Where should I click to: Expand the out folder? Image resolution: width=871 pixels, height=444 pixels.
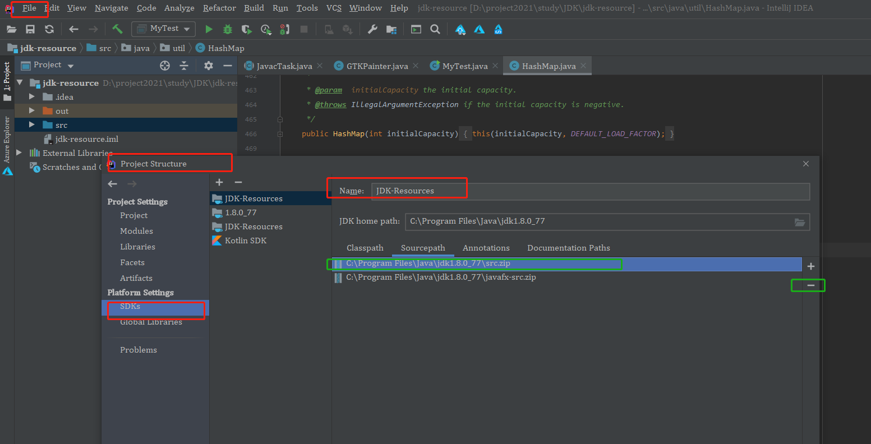pos(31,111)
